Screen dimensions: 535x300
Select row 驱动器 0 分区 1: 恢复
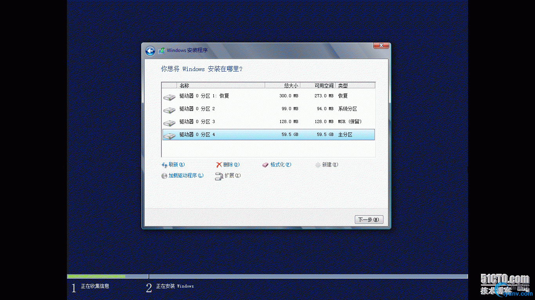(269, 96)
